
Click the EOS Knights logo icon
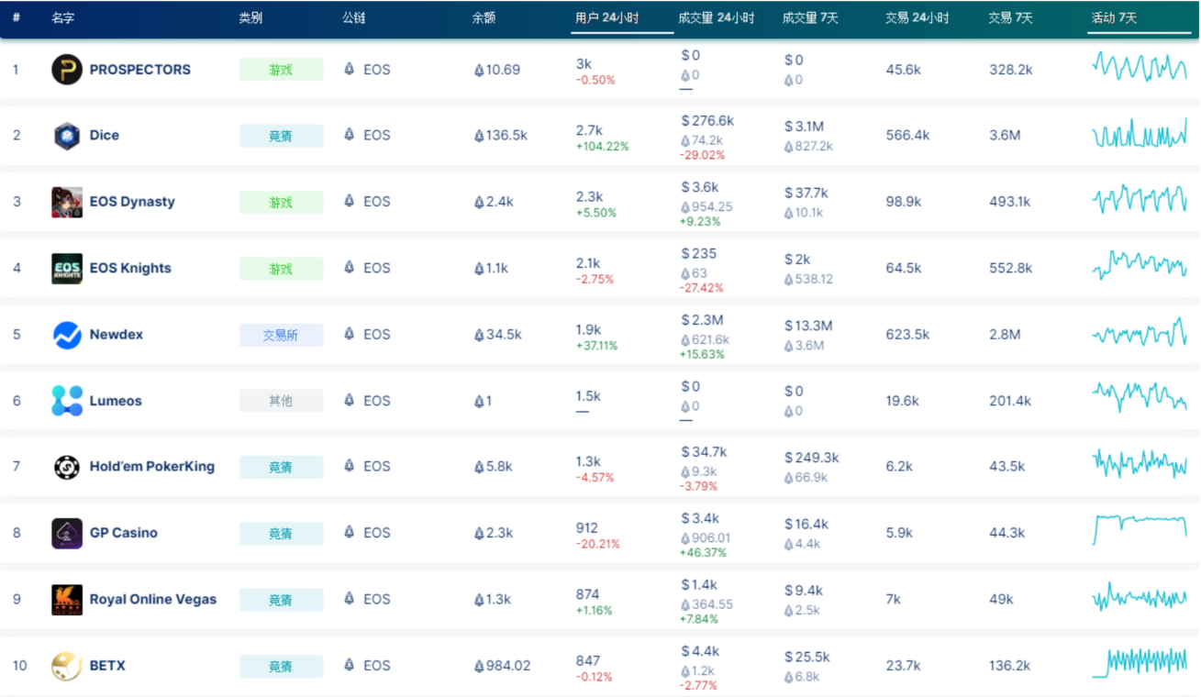[x=67, y=268]
